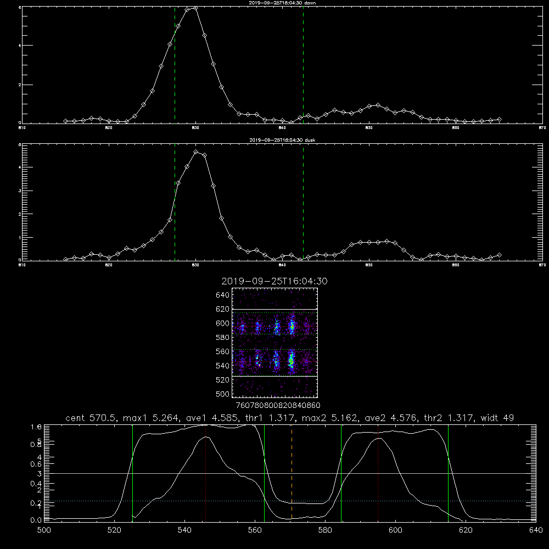Screen dimensions: 549x549
Task: Click the x-axis label 810 under dusk plot
Action: 22,265
